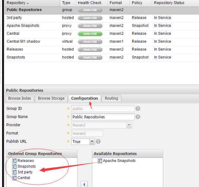The image size is (199, 187).
Task: Click Analyze button for Public Repositories
Action: point(90,10)
